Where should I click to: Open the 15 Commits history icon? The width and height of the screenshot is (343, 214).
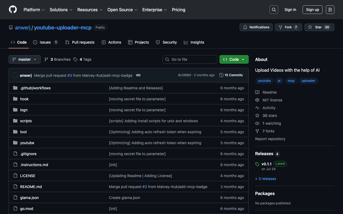[221, 75]
